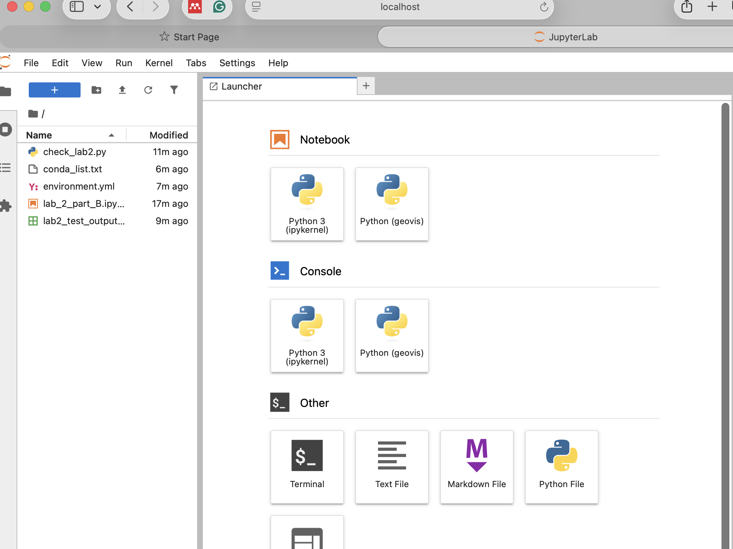
Task: Launch Terminal from Other section
Action: point(307,467)
